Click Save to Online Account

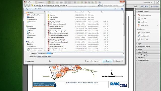[92, 61]
